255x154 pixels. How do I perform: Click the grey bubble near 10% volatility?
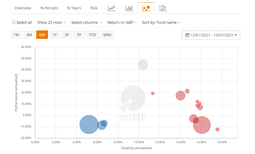click(143, 65)
